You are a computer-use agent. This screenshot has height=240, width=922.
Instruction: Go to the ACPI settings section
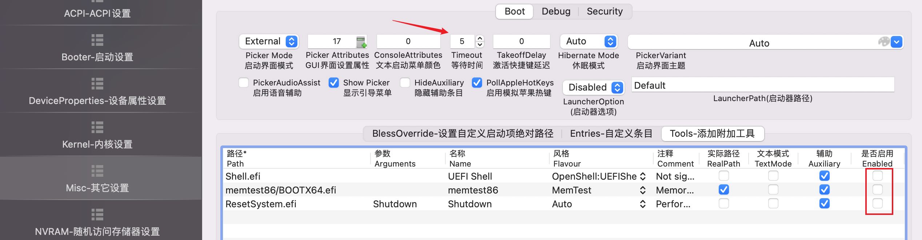[x=97, y=13]
